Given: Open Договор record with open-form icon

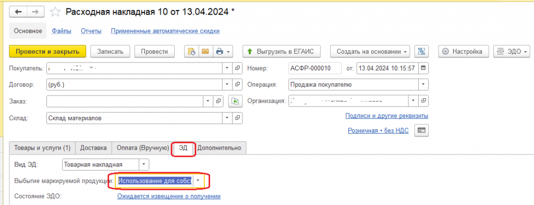Looking at the screenshot, I should [237, 84].
